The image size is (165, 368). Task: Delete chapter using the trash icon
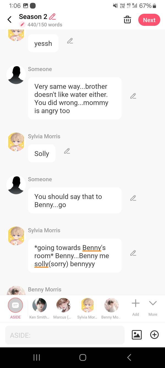[x=127, y=20]
